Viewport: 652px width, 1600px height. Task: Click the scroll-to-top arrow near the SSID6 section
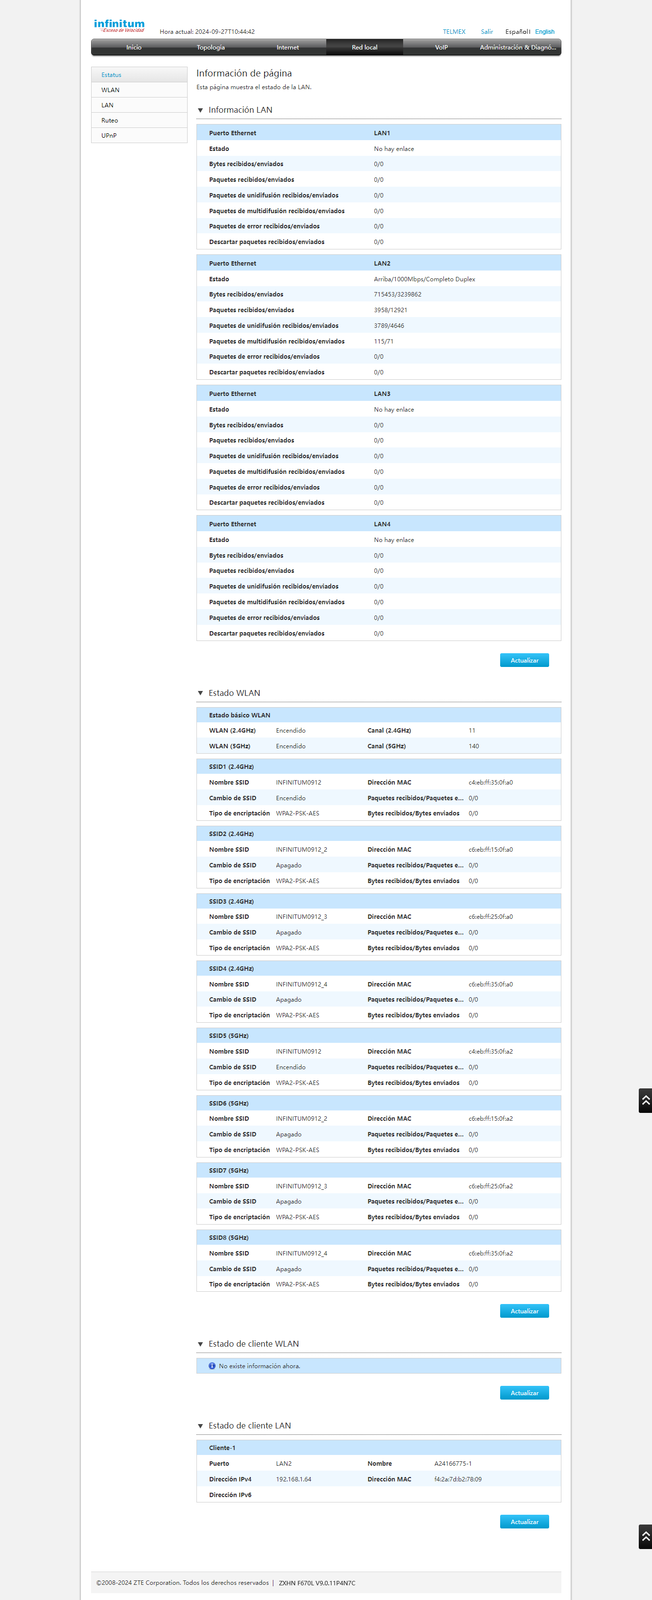pos(645,1100)
